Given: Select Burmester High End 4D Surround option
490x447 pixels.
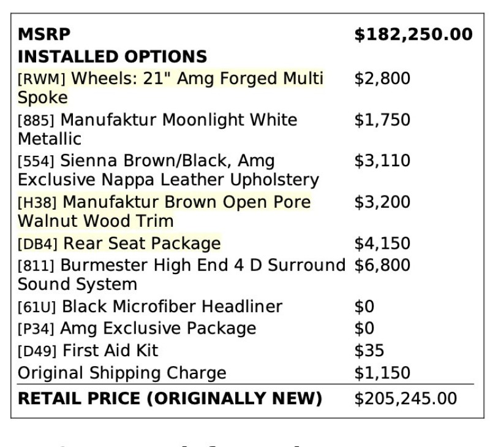Looking at the screenshot, I should (202, 266).
